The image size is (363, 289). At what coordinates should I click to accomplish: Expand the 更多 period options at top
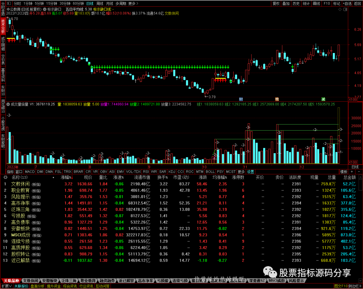click(x=133, y=3)
